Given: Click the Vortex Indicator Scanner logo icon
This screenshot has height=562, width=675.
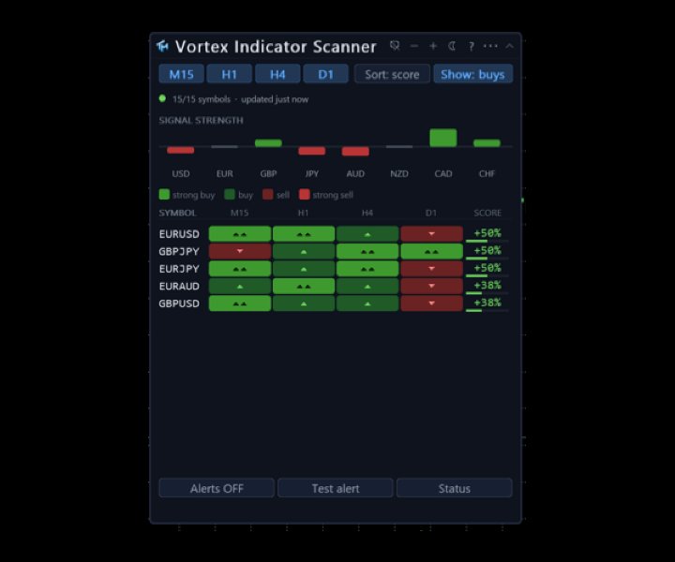Looking at the screenshot, I should pyautogui.click(x=163, y=46).
